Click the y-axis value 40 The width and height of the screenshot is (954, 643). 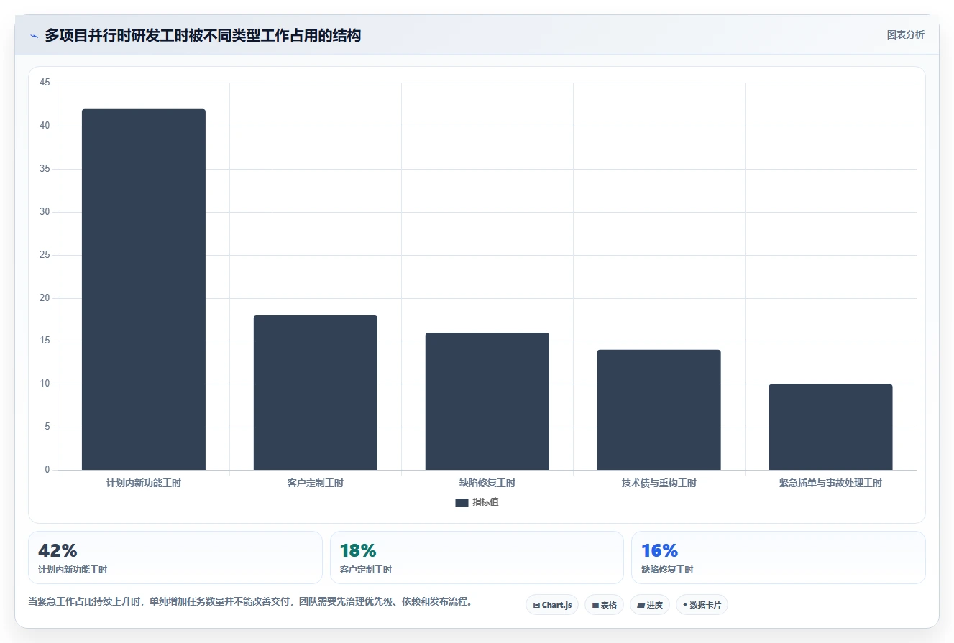click(45, 126)
